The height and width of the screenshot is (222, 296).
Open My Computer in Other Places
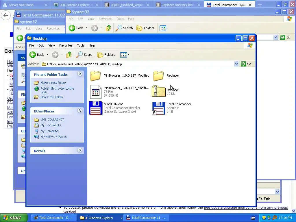(50, 131)
